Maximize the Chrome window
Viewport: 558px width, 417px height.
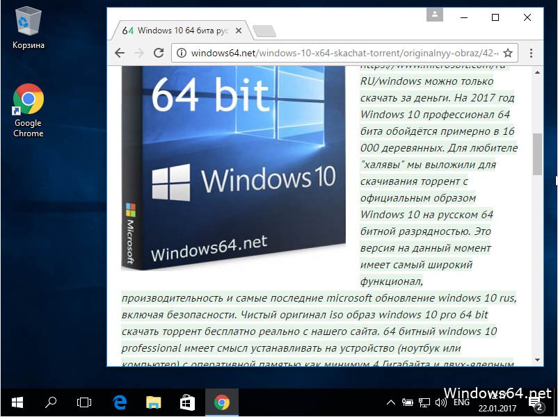(x=495, y=17)
